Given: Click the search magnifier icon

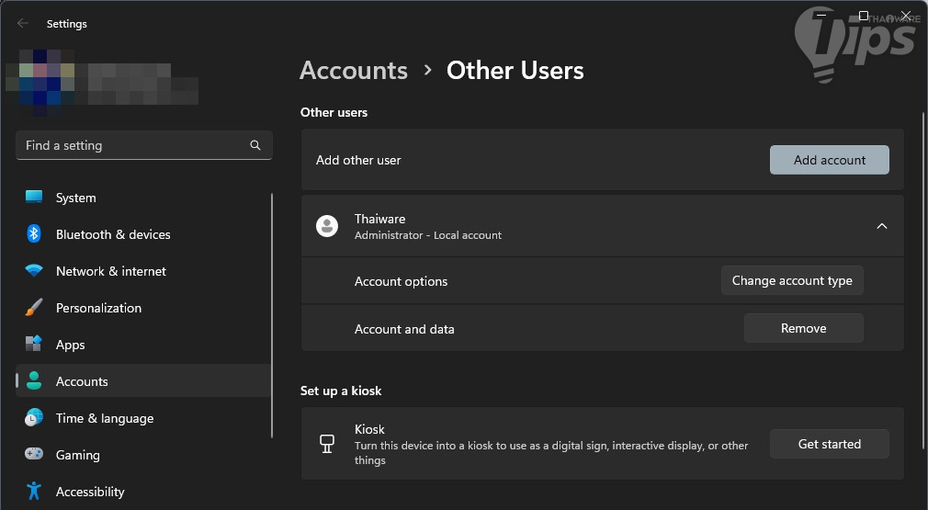Looking at the screenshot, I should click(x=255, y=145).
